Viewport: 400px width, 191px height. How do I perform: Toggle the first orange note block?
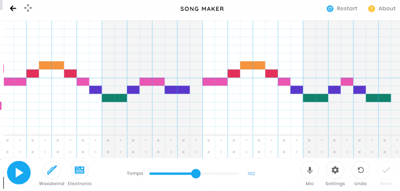click(45, 65)
